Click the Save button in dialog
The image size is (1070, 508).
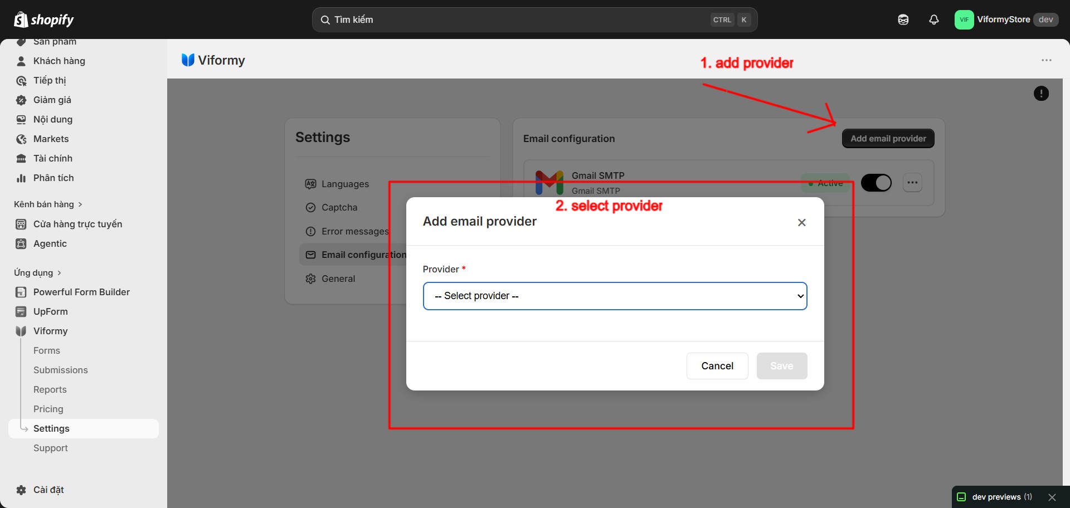tap(782, 366)
